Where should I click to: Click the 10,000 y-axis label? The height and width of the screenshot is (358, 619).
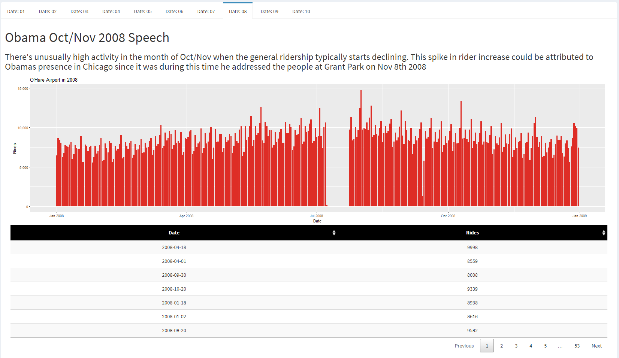23,128
